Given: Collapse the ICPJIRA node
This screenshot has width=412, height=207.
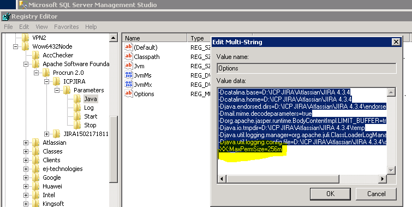Looking at the screenshot, I should coord(46,81).
